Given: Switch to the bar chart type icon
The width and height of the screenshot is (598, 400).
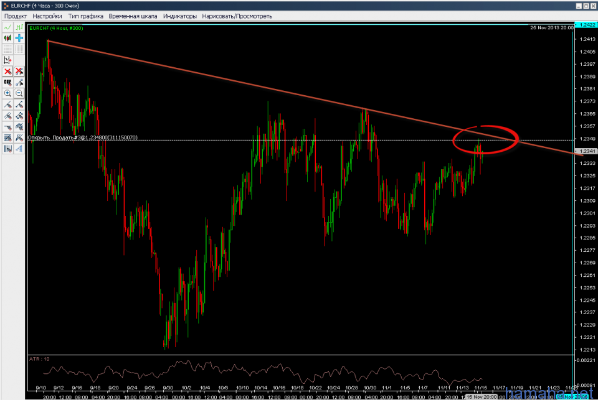Looking at the screenshot, I should click(x=19, y=27).
